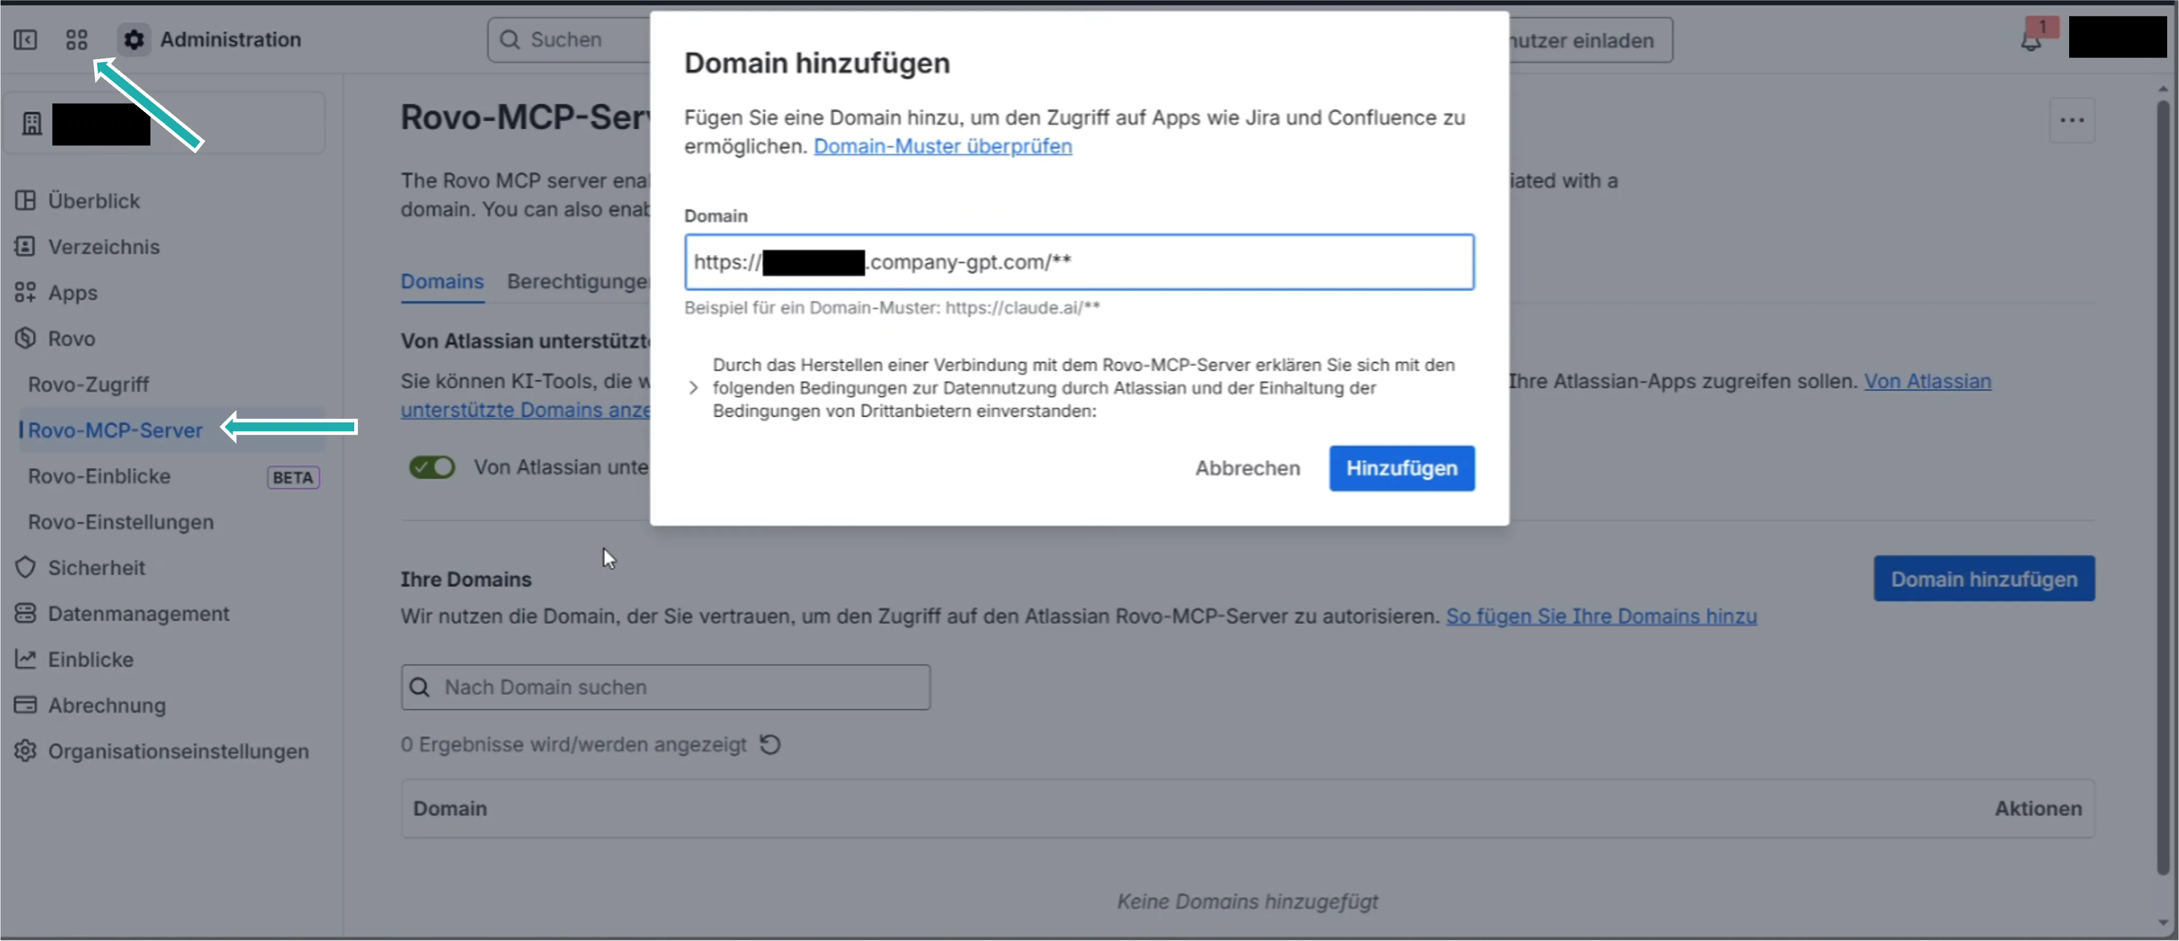Open Verzeichnis in the sidebar
This screenshot has width=2179, height=941.
tap(103, 246)
